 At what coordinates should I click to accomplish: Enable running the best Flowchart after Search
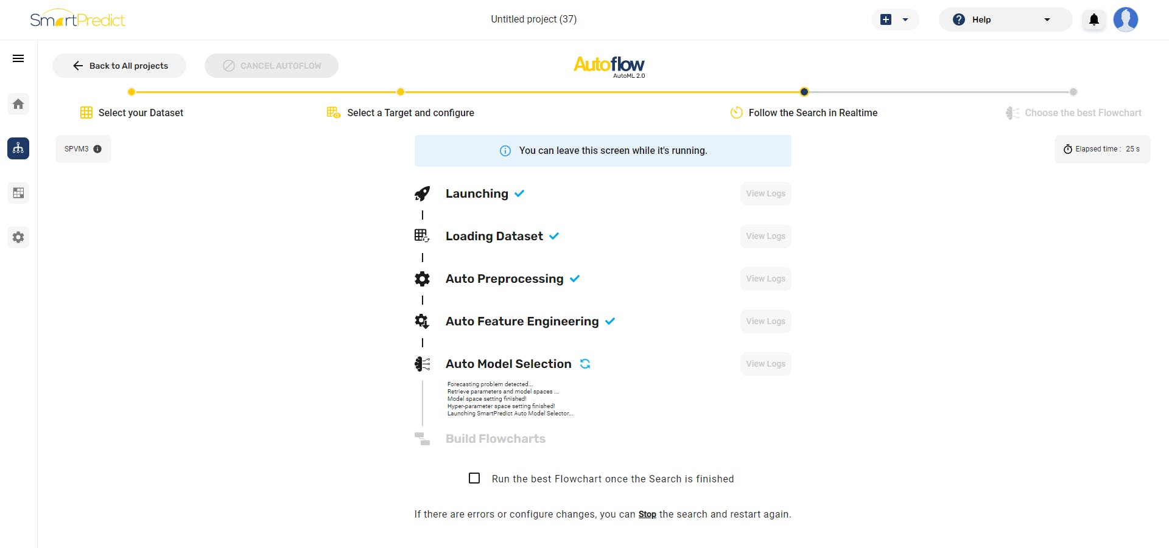point(474,478)
